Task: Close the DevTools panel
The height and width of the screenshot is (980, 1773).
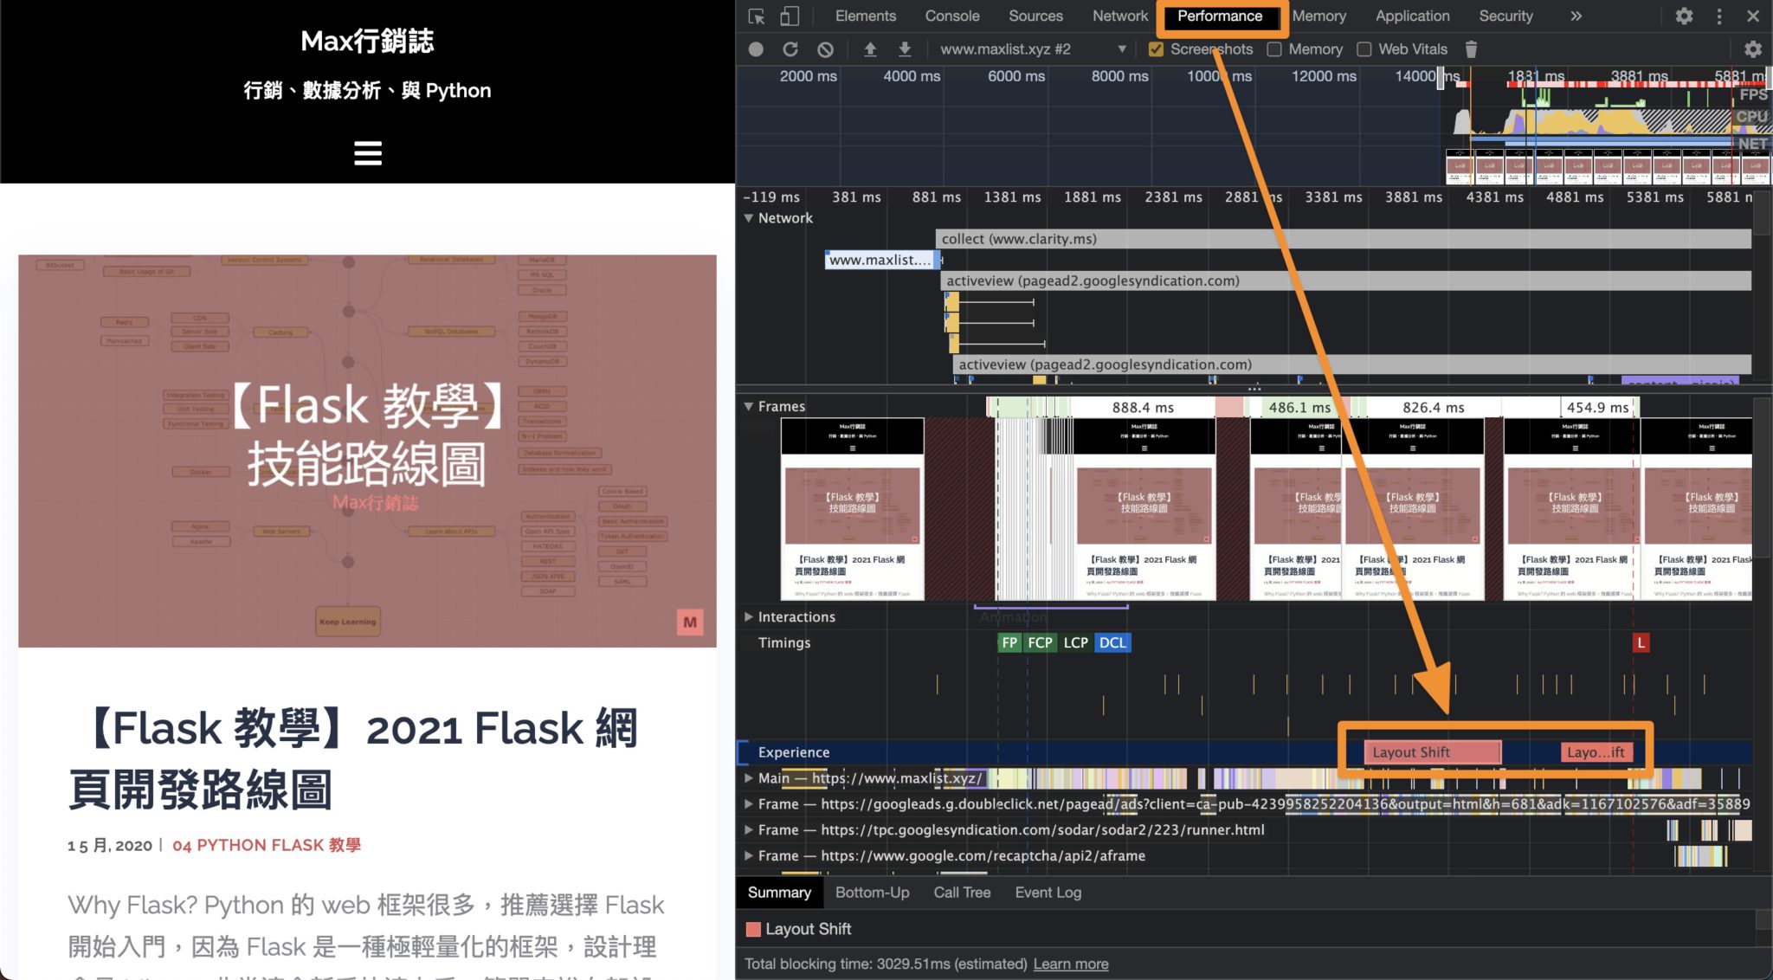Action: pyautogui.click(x=1753, y=16)
